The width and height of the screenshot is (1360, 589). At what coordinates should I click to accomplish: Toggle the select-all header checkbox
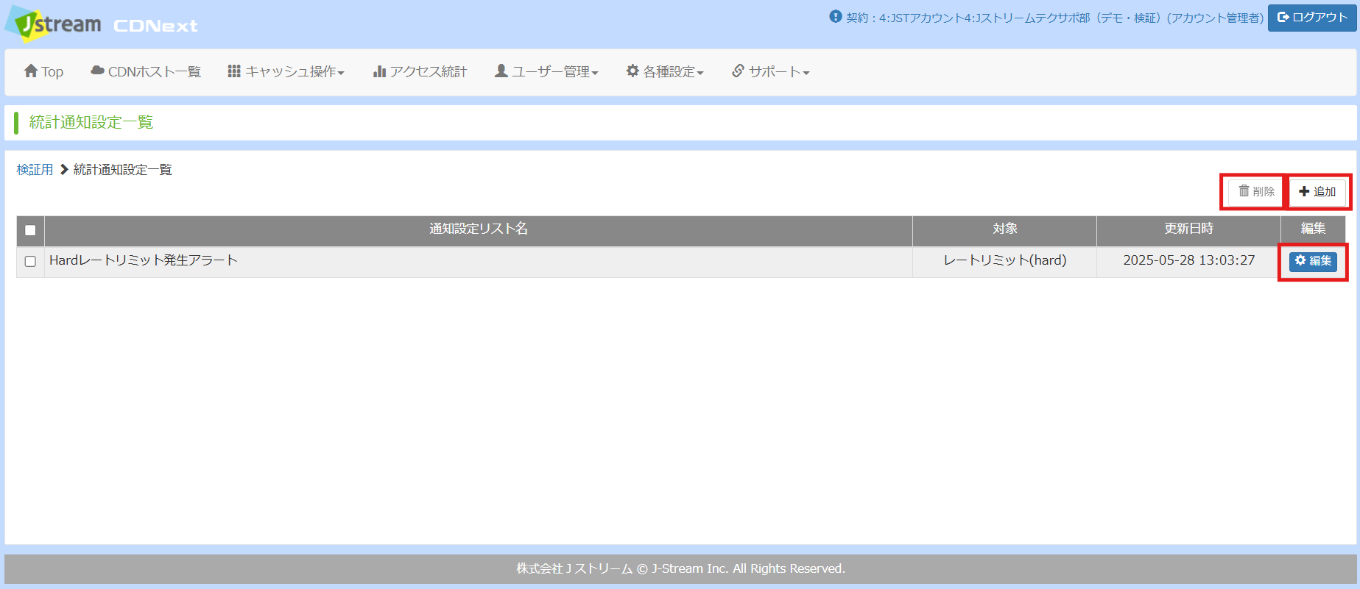pyautogui.click(x=30, y=230)
